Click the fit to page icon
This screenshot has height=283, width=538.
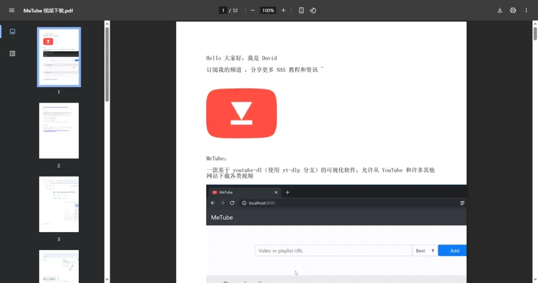(301, 10)
